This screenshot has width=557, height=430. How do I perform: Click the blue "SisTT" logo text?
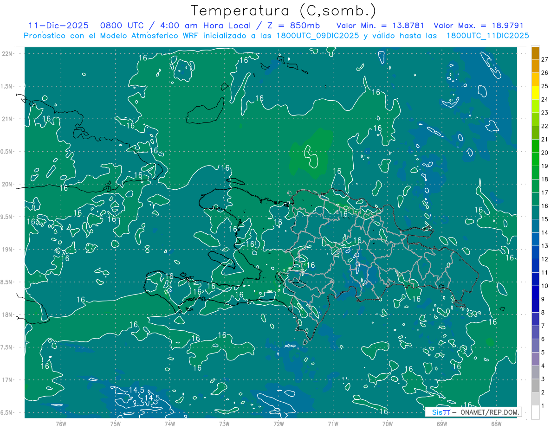click(441, 411)
